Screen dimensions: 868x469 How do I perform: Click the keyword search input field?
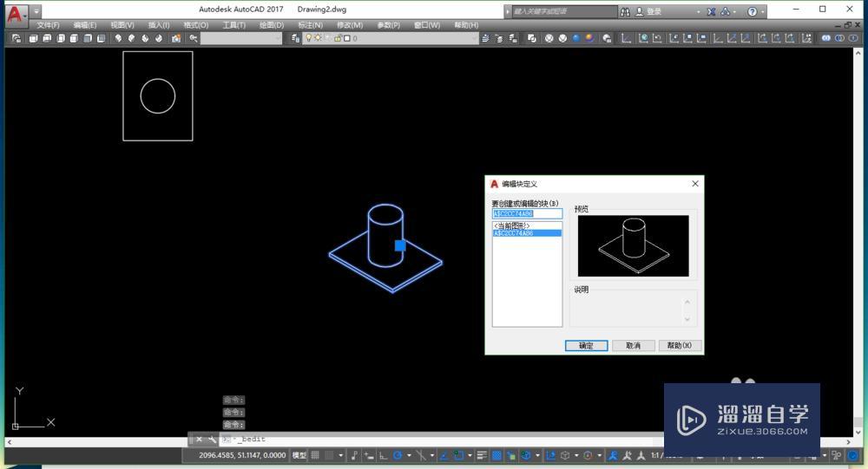click(563, 11)
